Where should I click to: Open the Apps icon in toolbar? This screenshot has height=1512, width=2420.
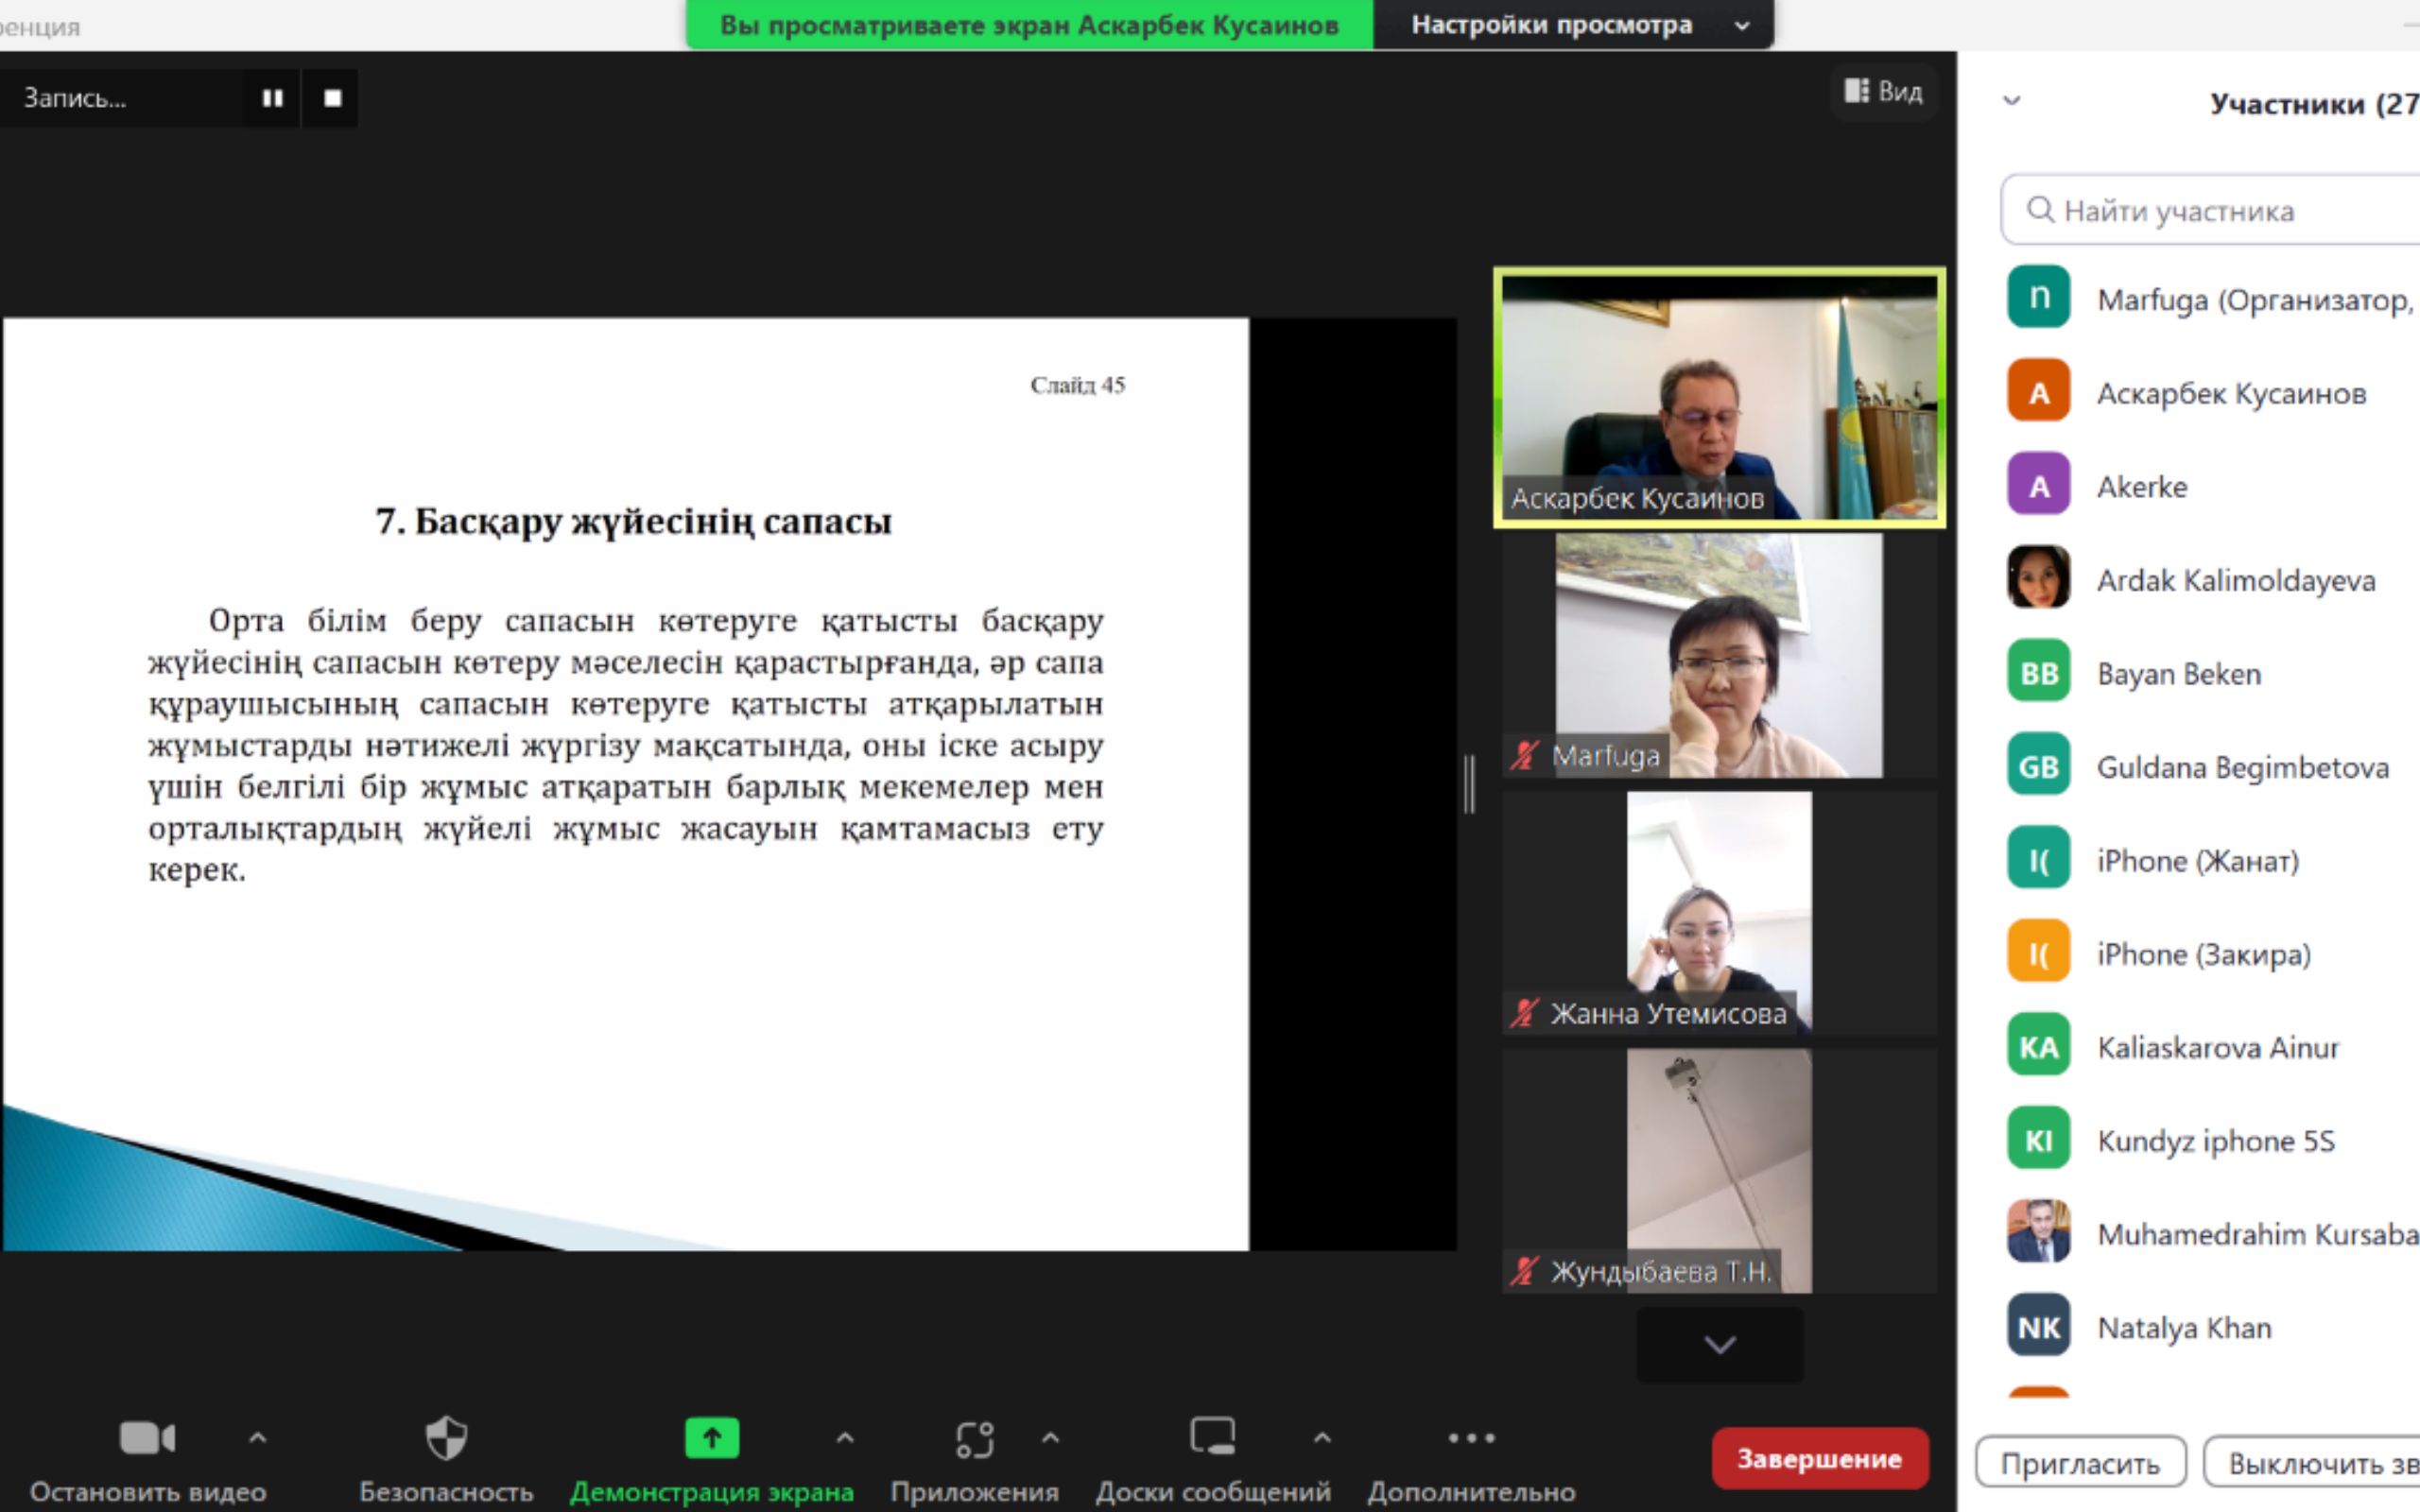pyautogui.click(x=974, y=1438)
